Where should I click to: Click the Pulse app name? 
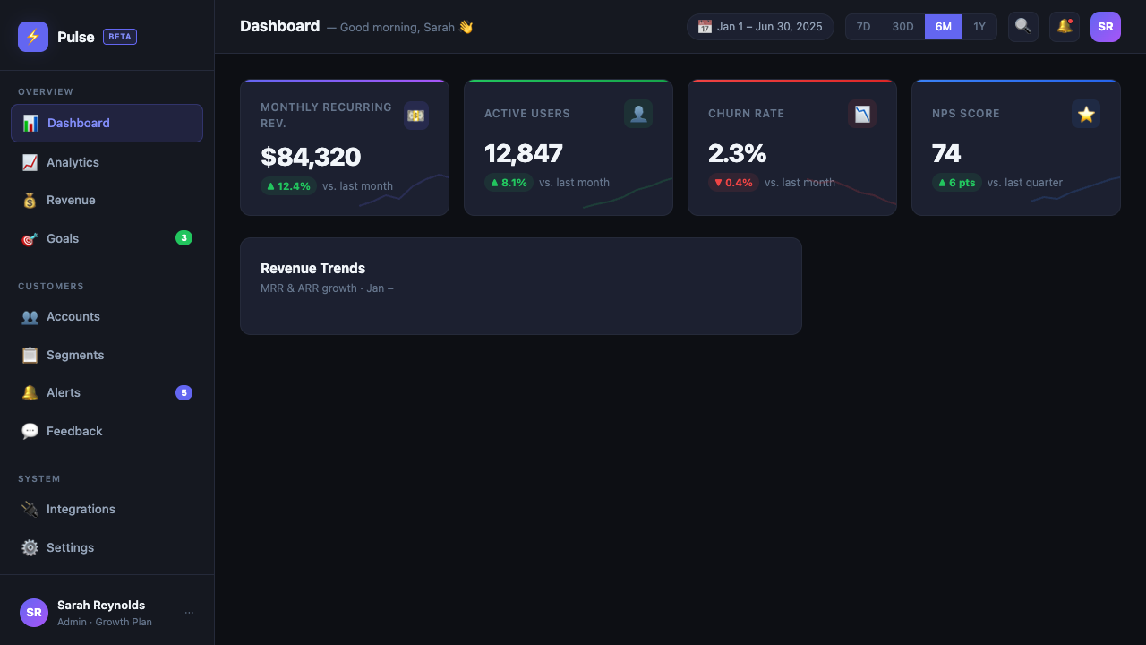pyautogui.click(x=75, y=37)
